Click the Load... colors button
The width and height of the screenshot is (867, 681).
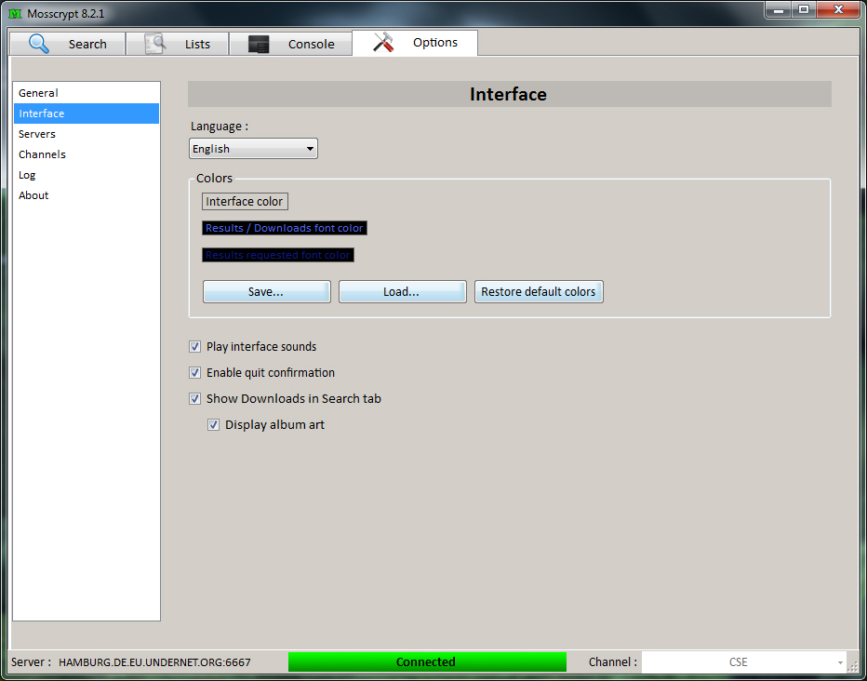pos(402,291)
